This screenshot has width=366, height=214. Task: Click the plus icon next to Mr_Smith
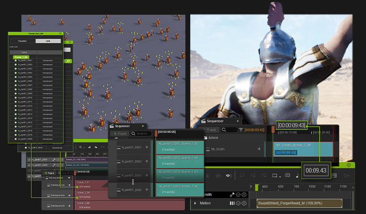[259, 149]
